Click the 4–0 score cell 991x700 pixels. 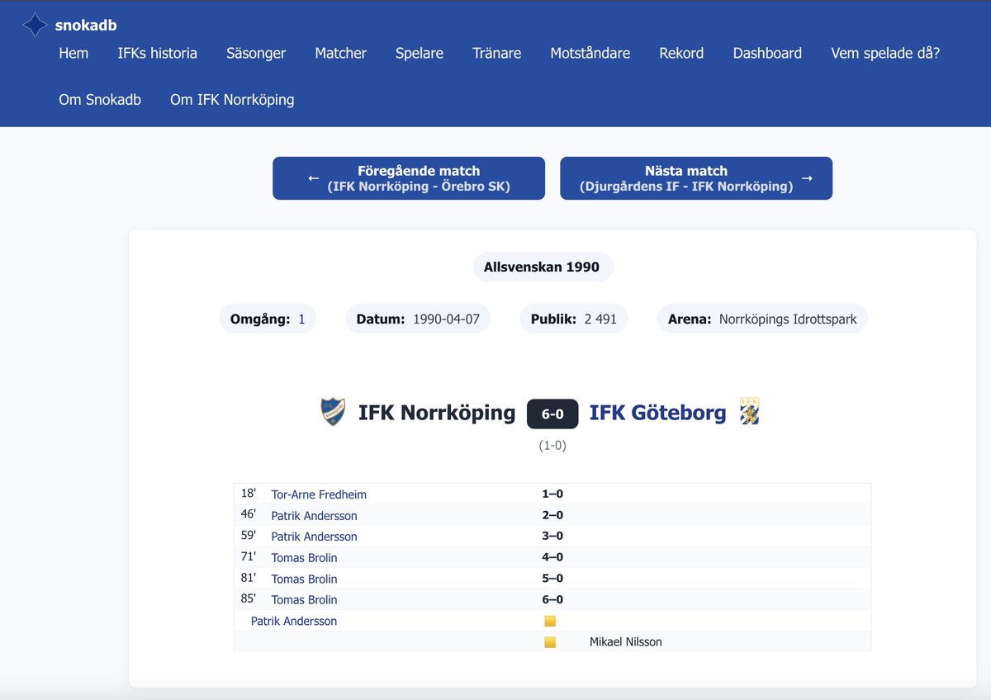pyautogui.click(x=552, y=557)
